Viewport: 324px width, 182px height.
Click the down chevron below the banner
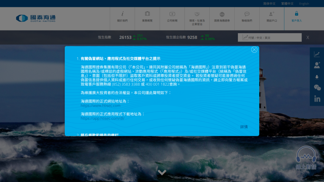(162, 172)
